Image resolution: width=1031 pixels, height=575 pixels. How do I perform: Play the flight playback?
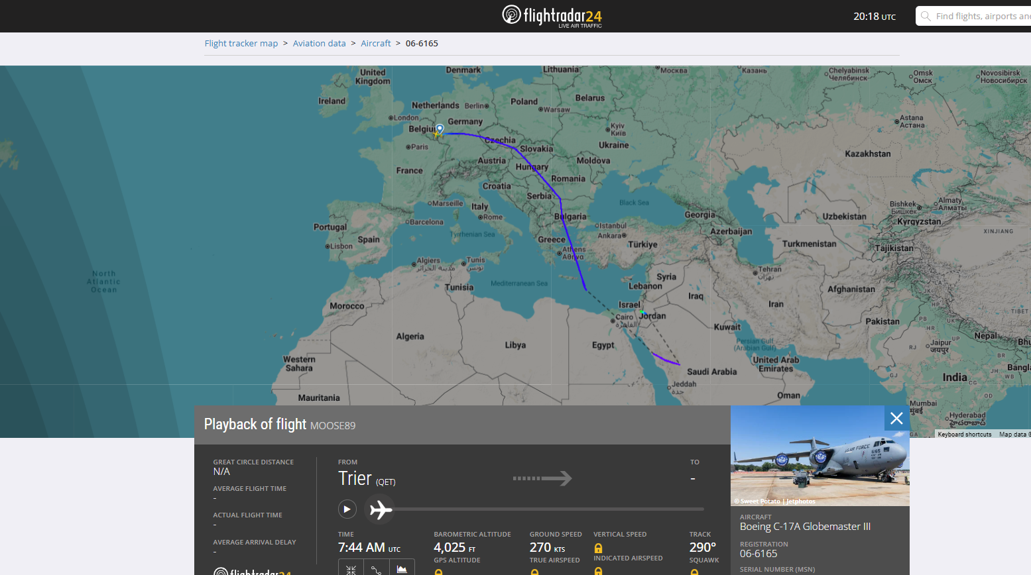[347, 509]
